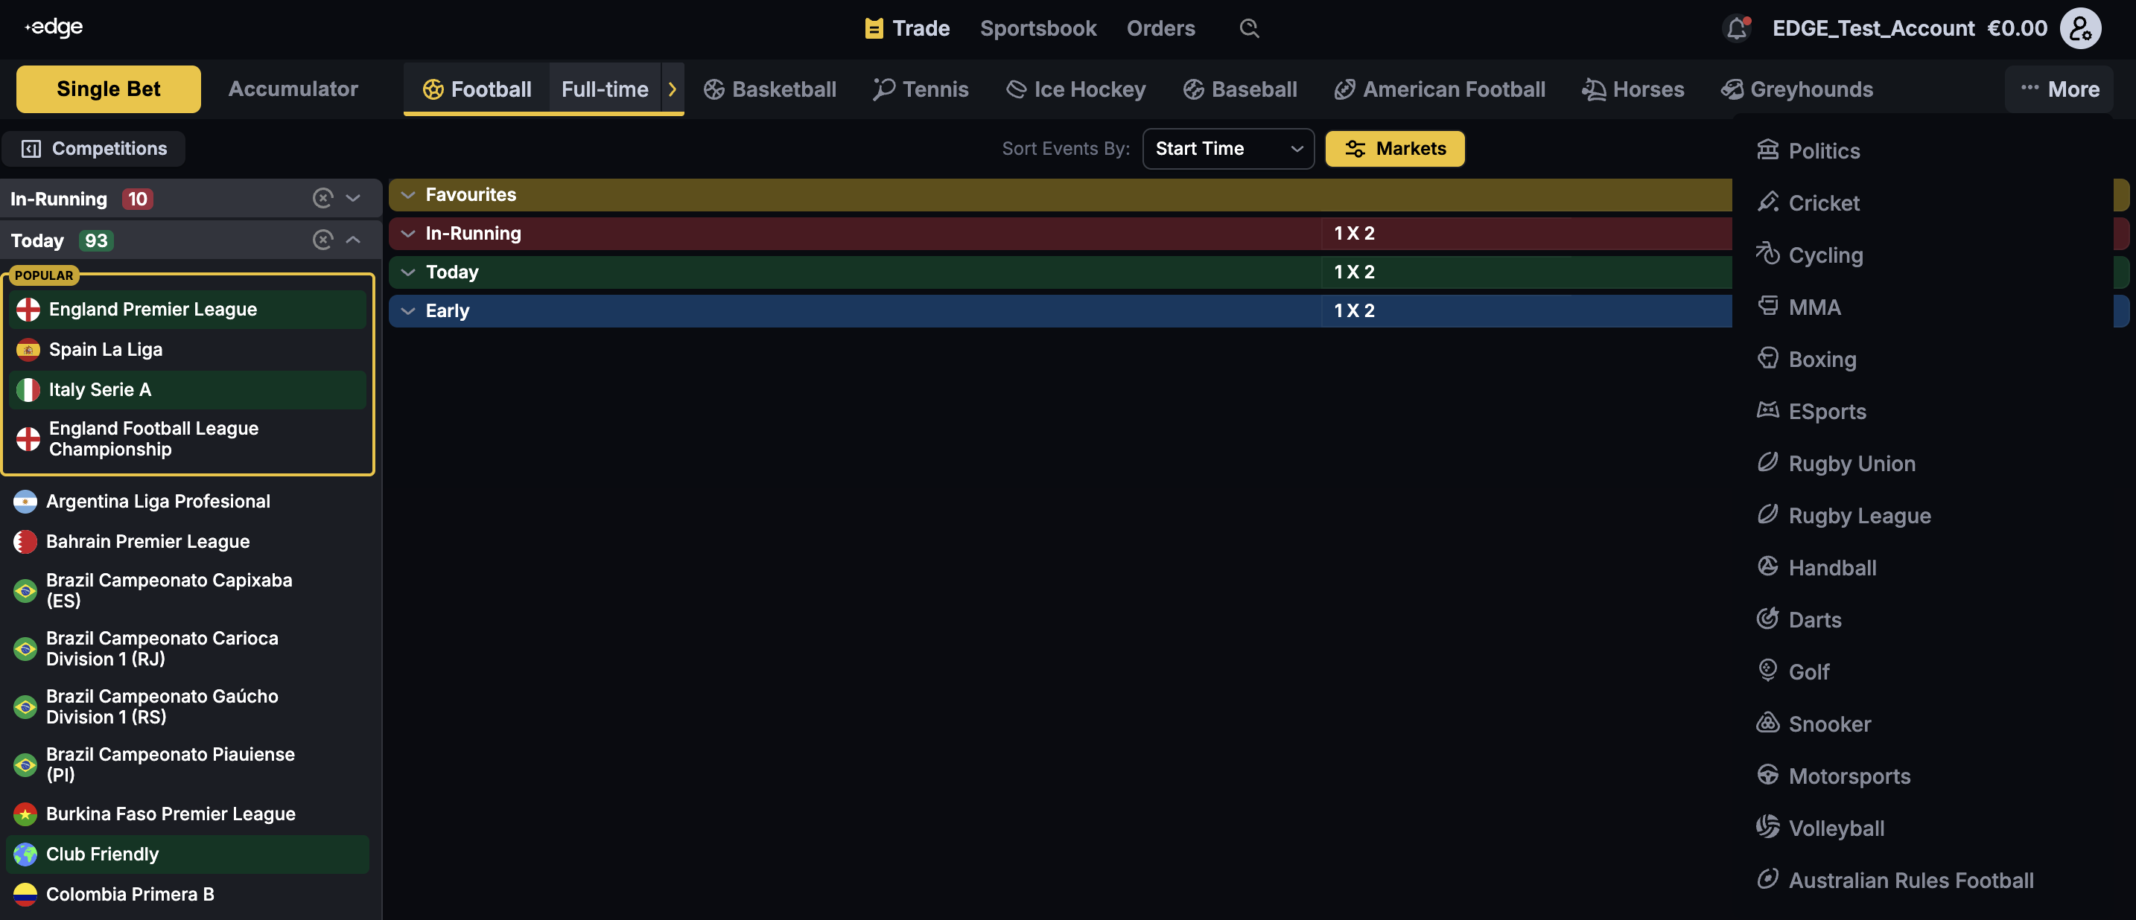Click the Argentina flag icon

[25, 502]
